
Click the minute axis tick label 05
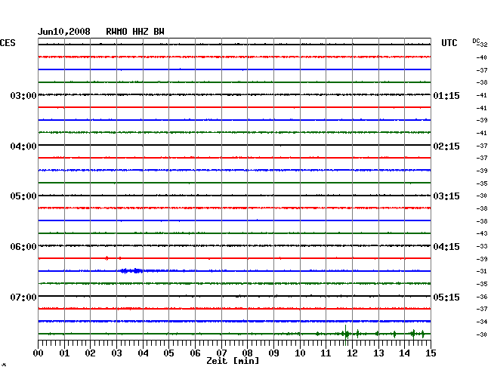coord(168,353)
